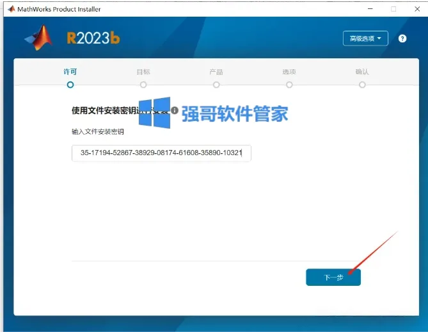Click the 目标 step circle marker
This screenshot has width=428, height=332.
tap(143, 85)
